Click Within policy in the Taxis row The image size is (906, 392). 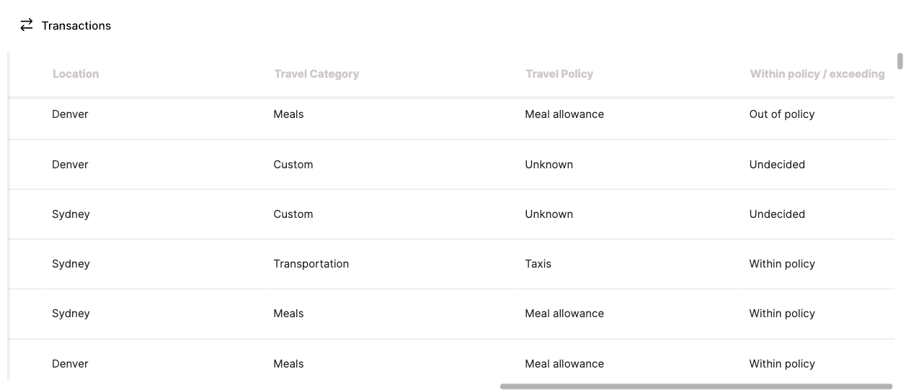tap(782, 264)
